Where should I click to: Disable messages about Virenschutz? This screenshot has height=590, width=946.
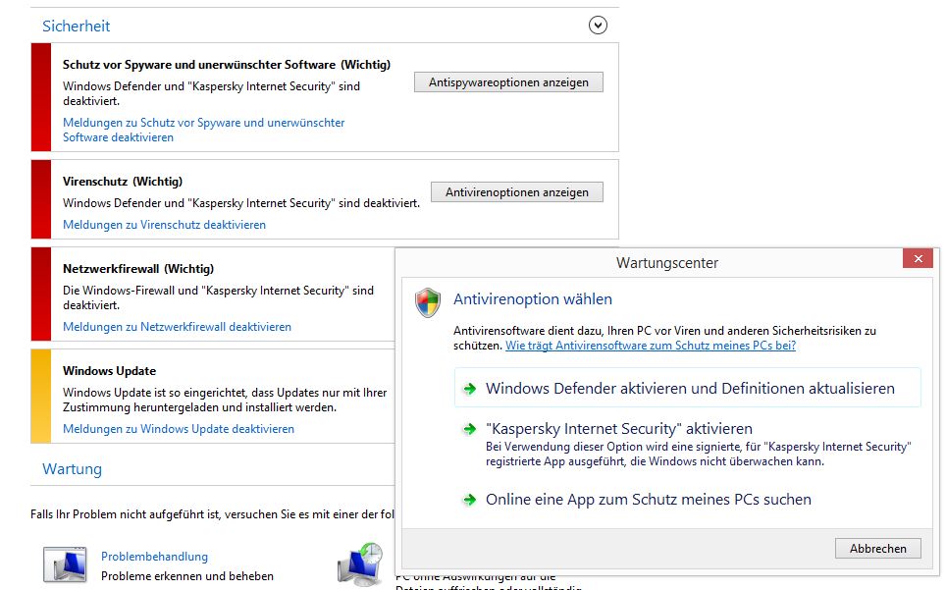point(164,225)
